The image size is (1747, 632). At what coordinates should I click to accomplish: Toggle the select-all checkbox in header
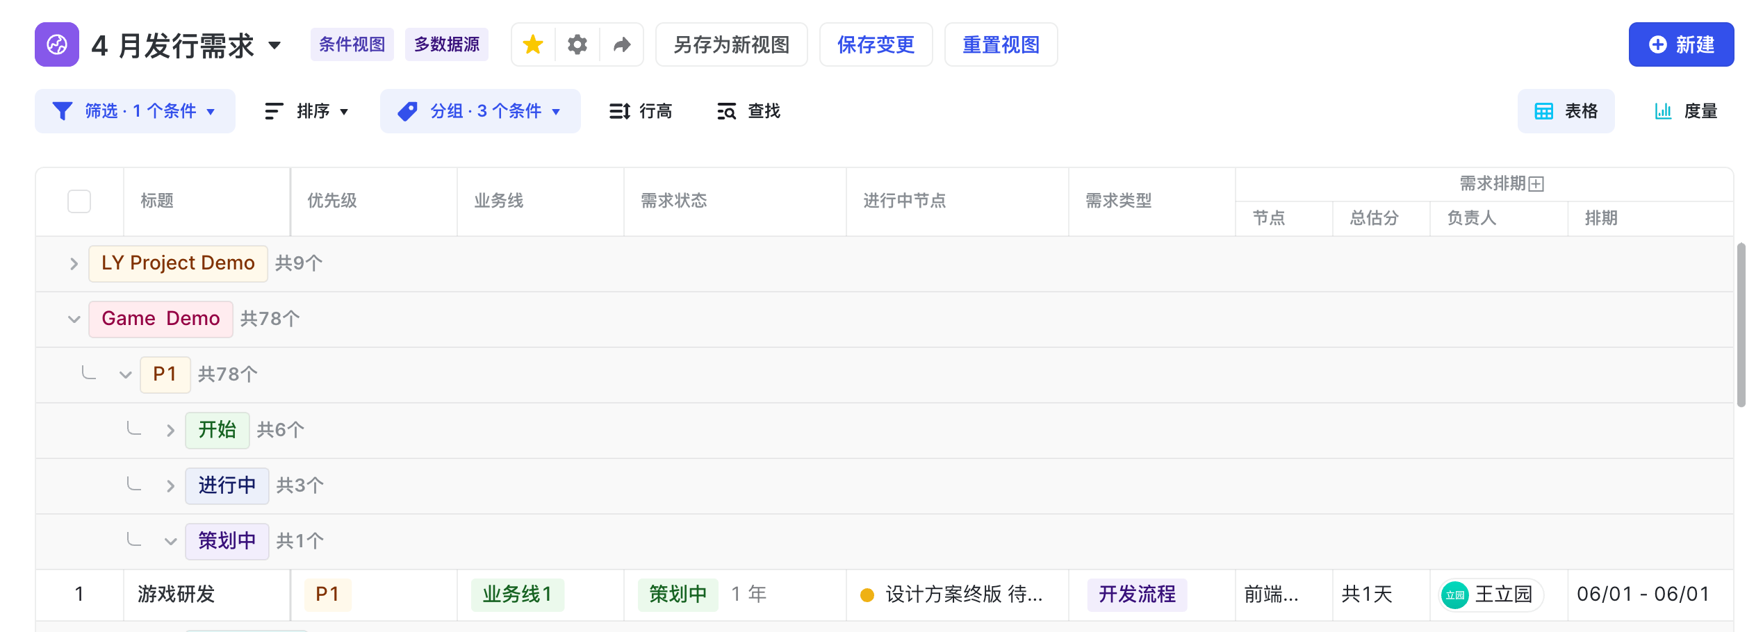click(x=79, y=201)
